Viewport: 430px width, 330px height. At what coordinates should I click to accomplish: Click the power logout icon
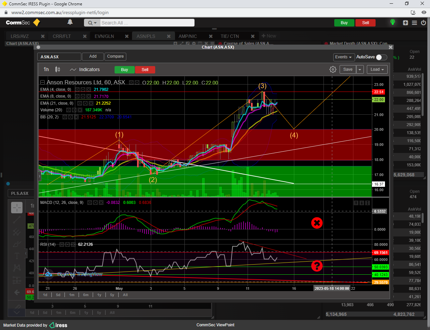423,23
